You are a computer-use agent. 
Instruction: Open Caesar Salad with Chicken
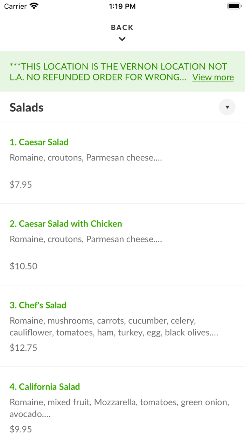pyautogui.click(x=66, y=223)
